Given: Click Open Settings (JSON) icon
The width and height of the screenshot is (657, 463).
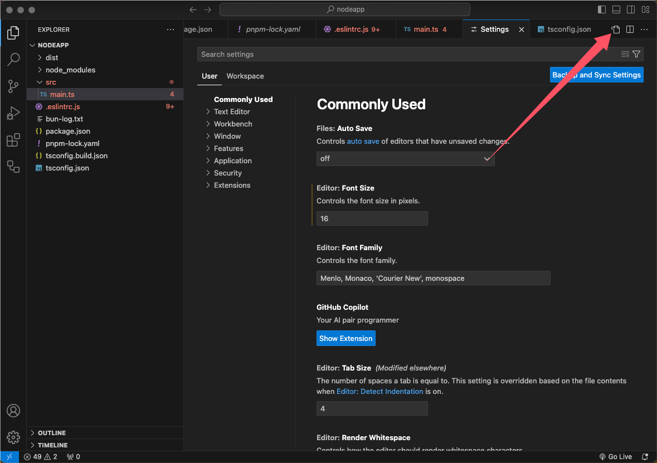Looking at the screenshot, I should point(616,30).
